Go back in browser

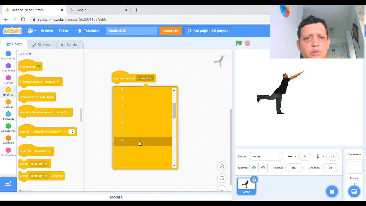pos(6,19)
